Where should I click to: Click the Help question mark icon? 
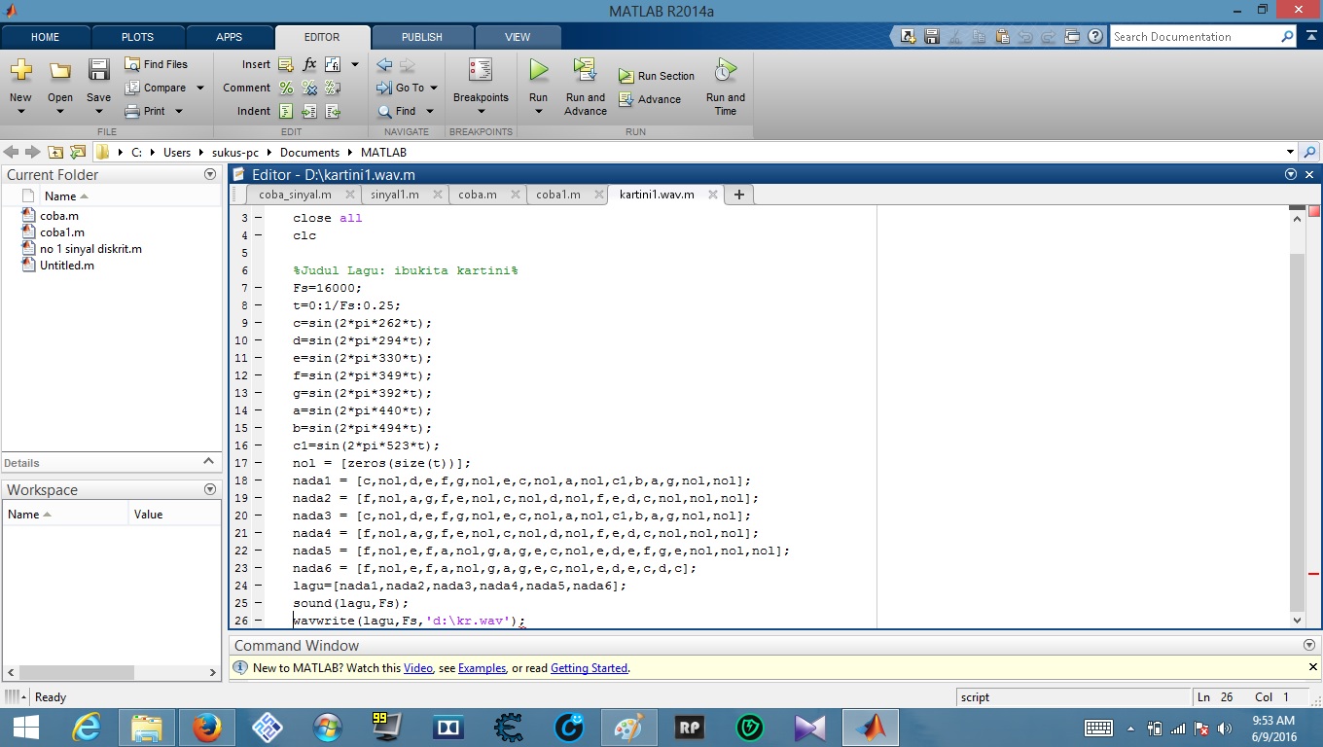click(x=1094, y=35)
